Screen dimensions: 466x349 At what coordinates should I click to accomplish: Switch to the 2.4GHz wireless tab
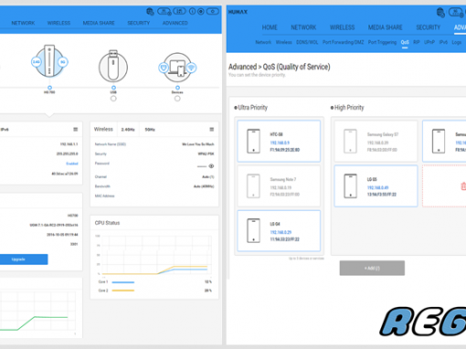pyautogui.click(x=128, y=130)
